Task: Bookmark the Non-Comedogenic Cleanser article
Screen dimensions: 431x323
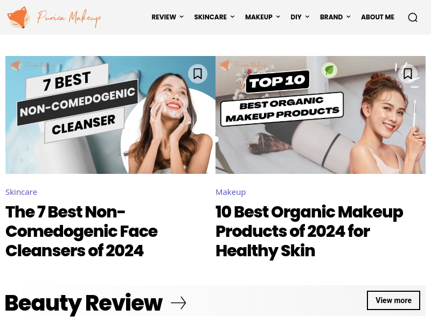Action: [198, 74]
